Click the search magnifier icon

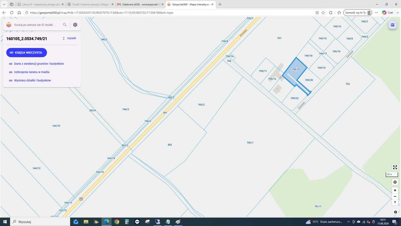pyautogui.click(x=65, y=25)
